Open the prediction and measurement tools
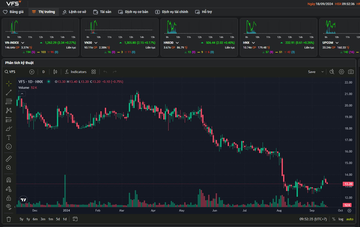The width and height of the screenshot is (360, 227). pos(9,119)
